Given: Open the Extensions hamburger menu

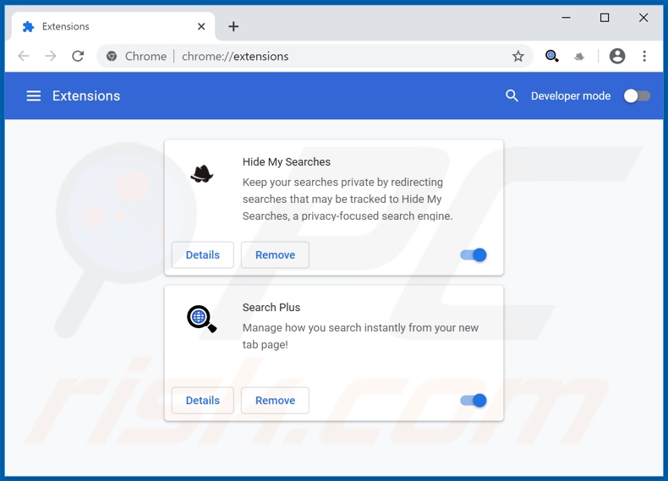Looking at the screenshot, I should 34,96.
